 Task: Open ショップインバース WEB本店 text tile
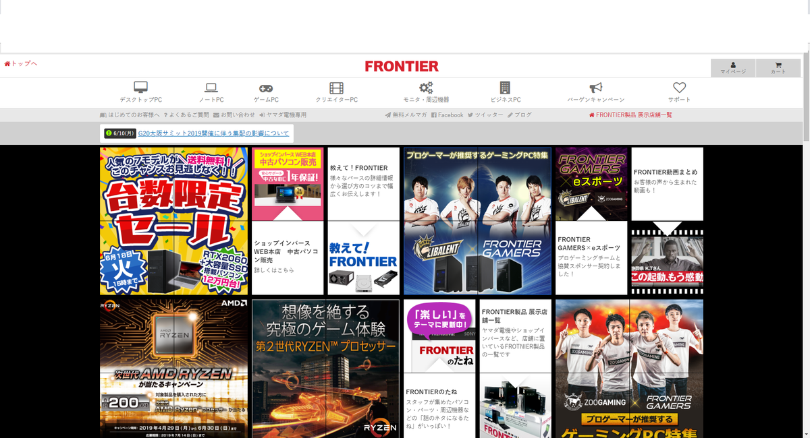[288, 258]
